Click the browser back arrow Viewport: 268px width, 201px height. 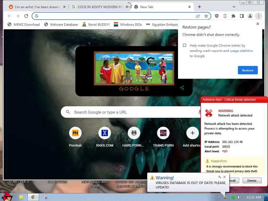[9, 16]
